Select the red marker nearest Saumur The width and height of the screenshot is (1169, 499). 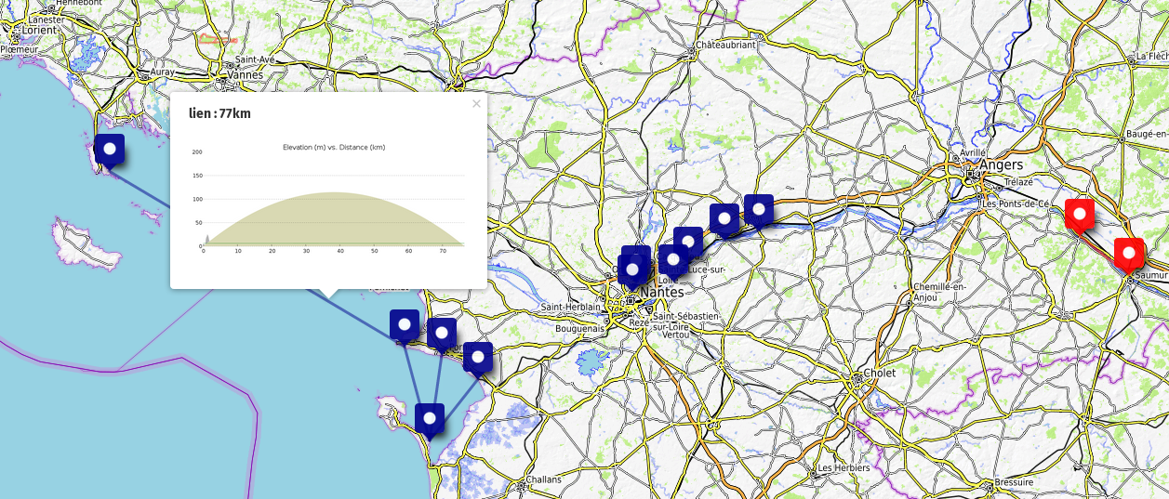(1128, 253)
